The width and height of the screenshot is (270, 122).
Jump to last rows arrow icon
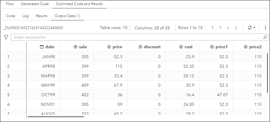236,28
